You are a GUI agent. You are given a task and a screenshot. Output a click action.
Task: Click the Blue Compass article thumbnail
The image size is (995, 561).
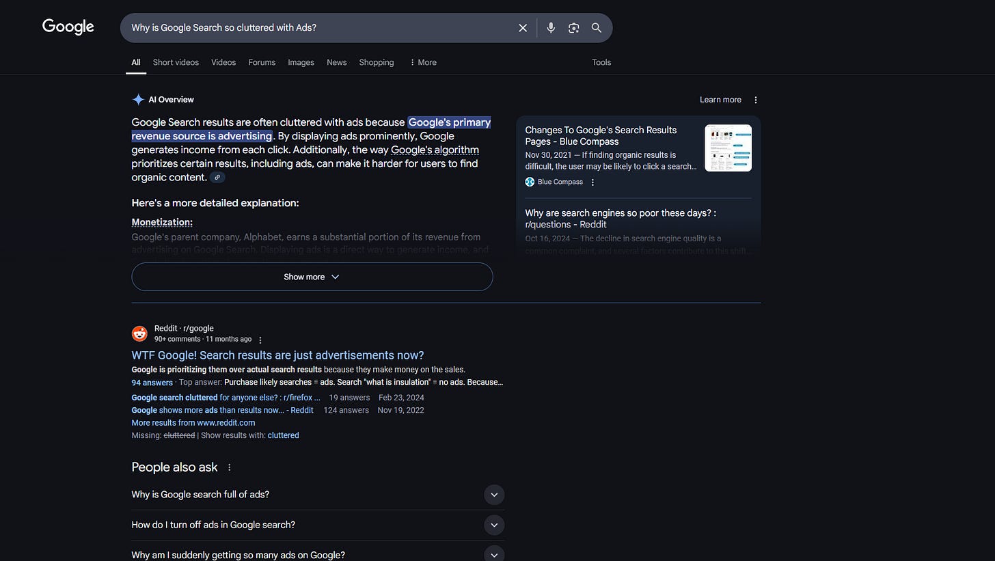click(x=728, y=148)
